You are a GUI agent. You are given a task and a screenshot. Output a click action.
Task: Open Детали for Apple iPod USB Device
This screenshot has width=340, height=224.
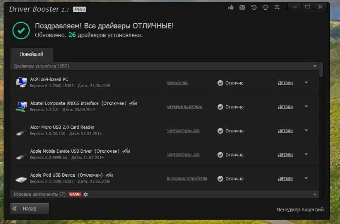[285, 178]
